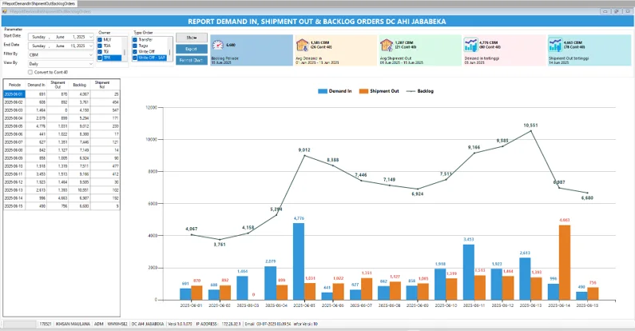Click the Export button

pos(191,49)
